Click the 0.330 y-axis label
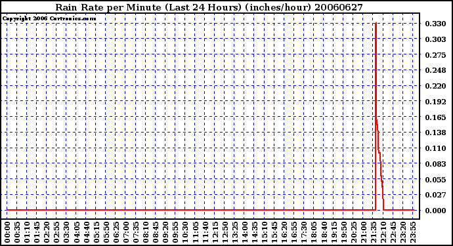 [x=435, y=24]
